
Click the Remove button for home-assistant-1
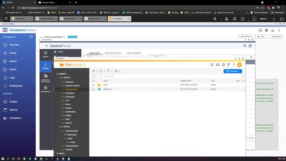pyautogui.click(x=276, y=37)
